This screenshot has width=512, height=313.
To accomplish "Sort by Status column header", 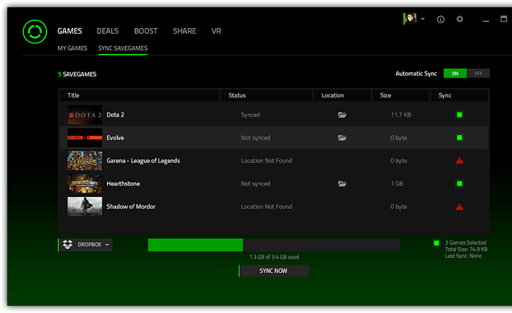I will (x=266, y=95).
